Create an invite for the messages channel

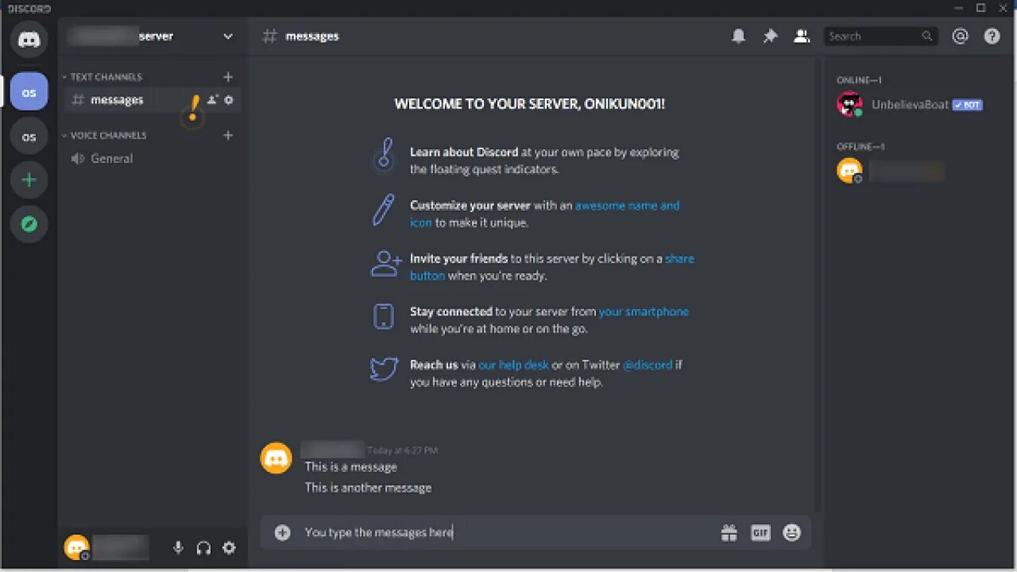click(x=212, y=100)
